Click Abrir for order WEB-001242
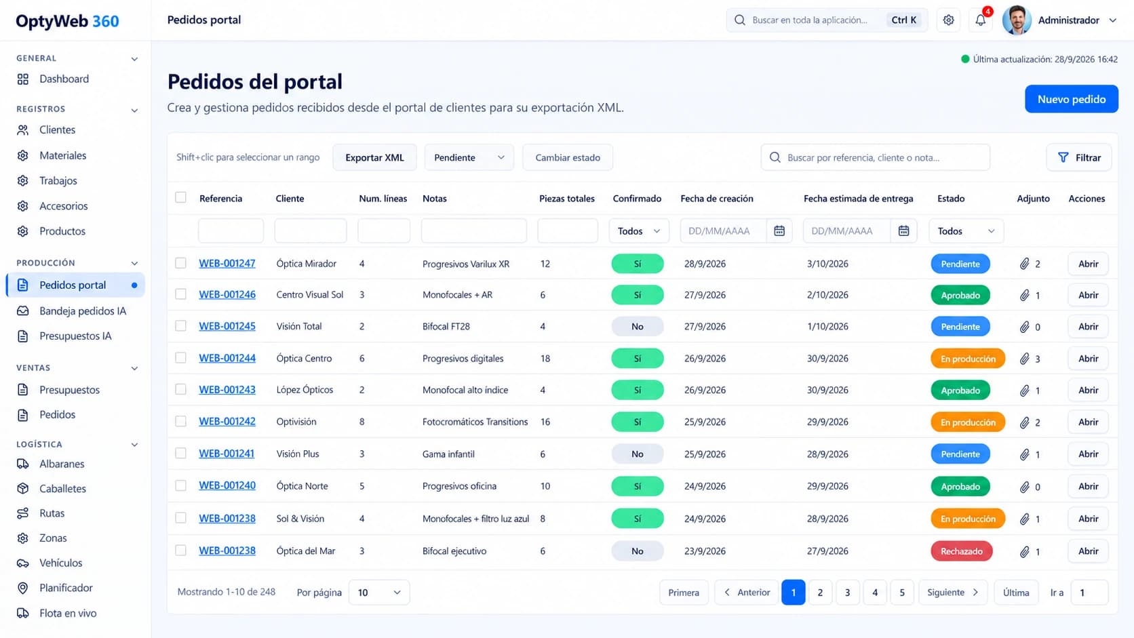1134x638 pixels. pos(1088,422)
